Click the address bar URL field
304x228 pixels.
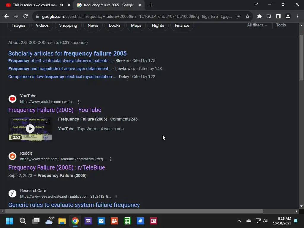[x=137, y=17]
